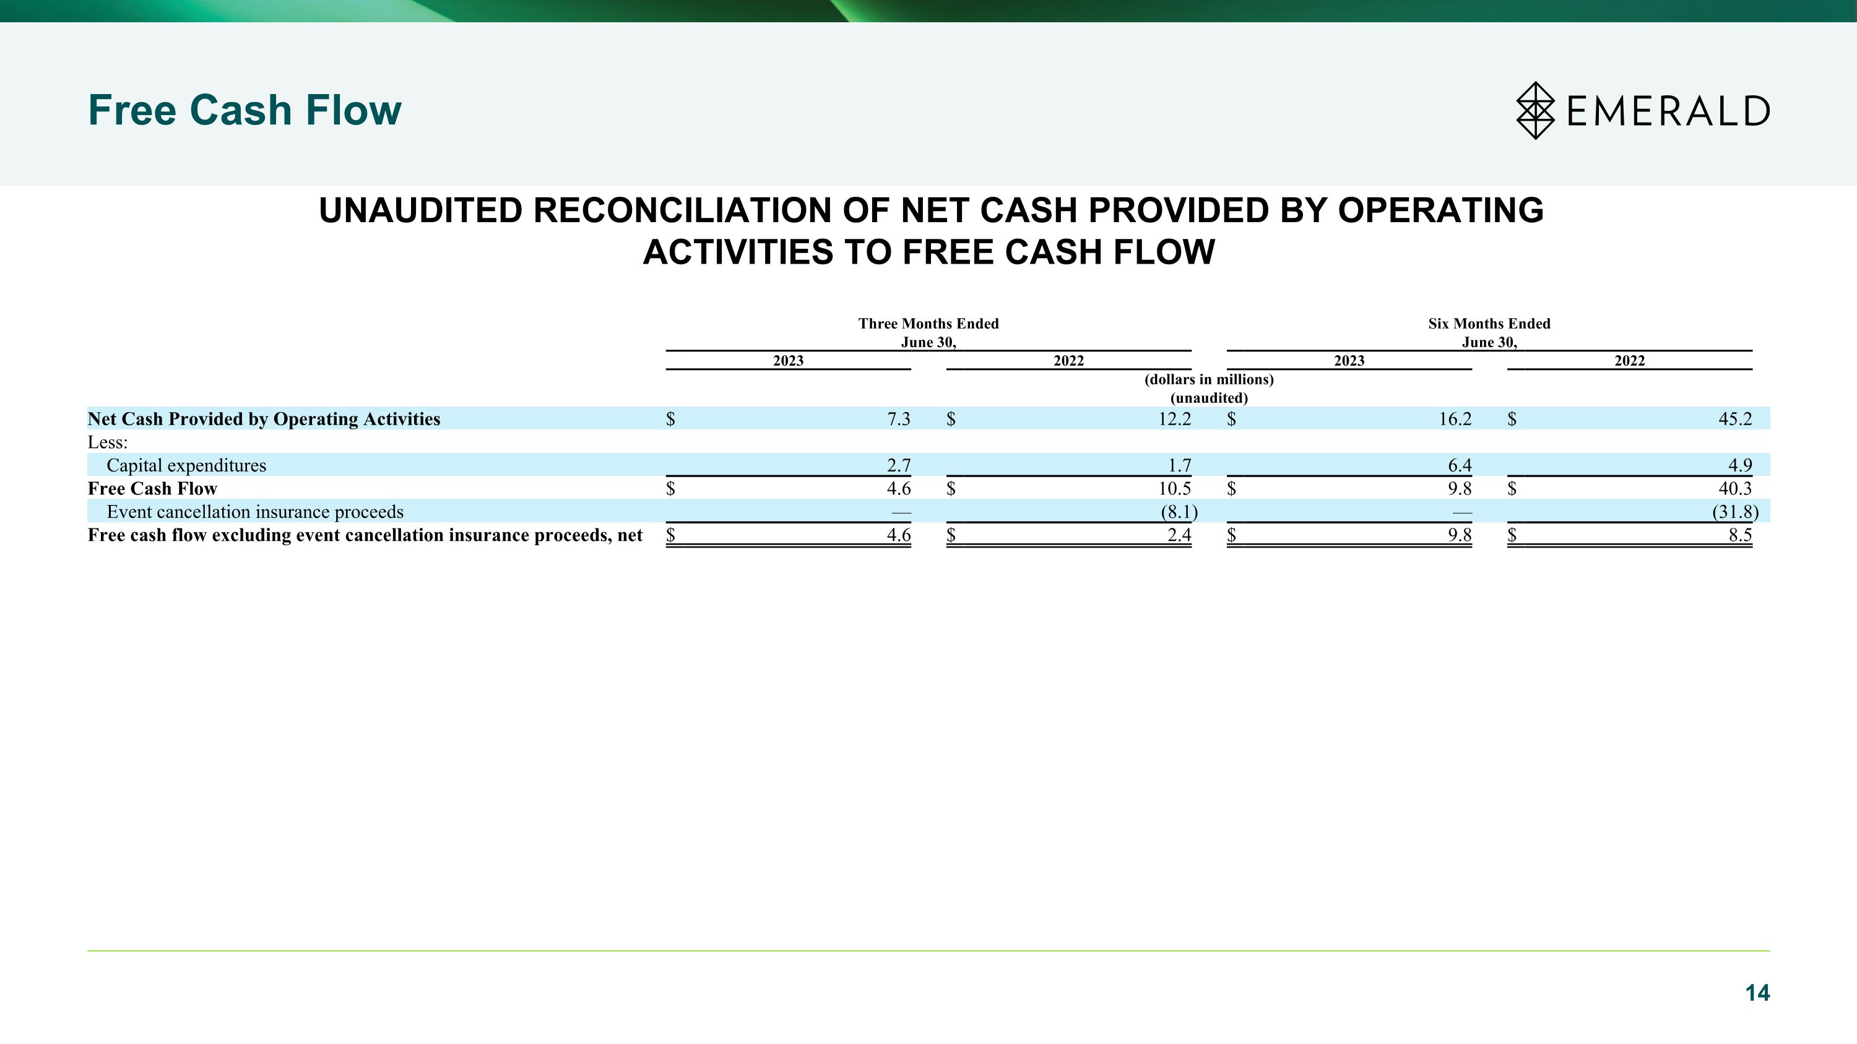This screenshot has height=1044, width=1857.
Task: Click the Six Months Ended column header
Action: click(x=1489, y=333)
